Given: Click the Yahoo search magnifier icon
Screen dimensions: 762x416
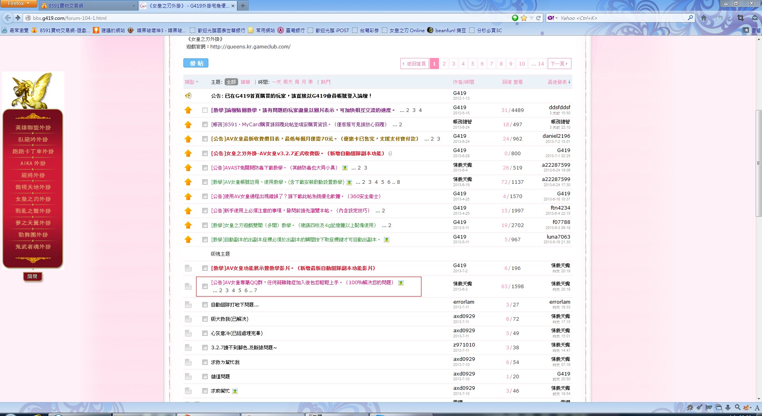Looking at the screenshot, I should (691, 18).
